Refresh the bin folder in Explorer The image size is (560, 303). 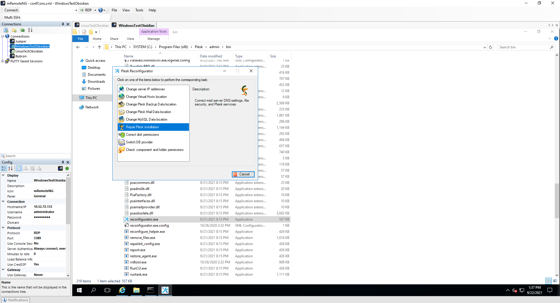point(491,47)
